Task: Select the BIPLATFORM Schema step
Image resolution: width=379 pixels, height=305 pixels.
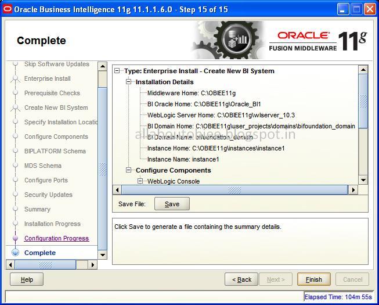Action: [55, 151]
